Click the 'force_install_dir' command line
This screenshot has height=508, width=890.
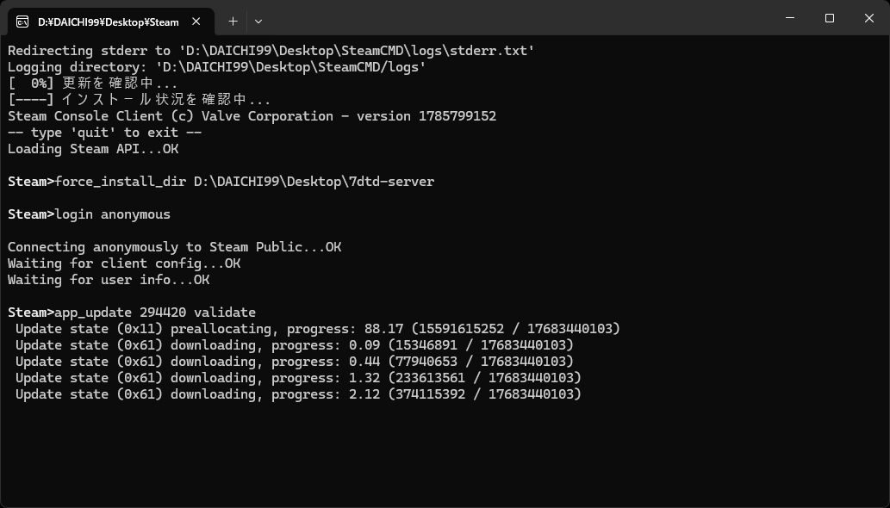[x=221, y=182]
